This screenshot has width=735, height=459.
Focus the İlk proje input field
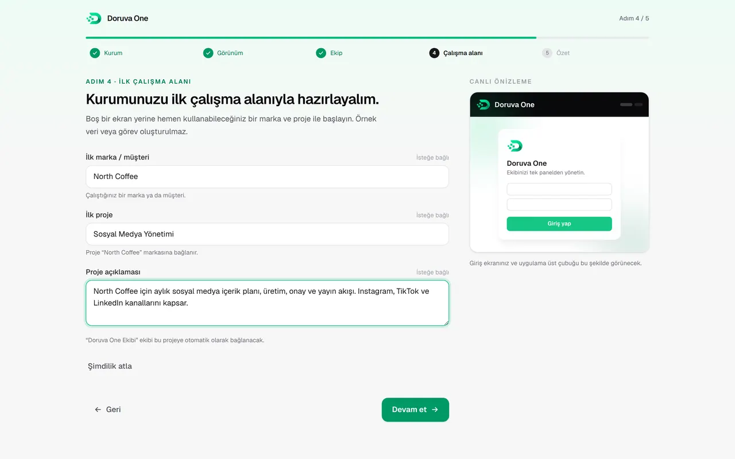tap(268, 234)
